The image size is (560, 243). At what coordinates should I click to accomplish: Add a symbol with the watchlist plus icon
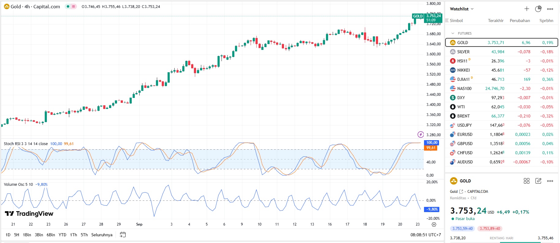tap(527, 9)
